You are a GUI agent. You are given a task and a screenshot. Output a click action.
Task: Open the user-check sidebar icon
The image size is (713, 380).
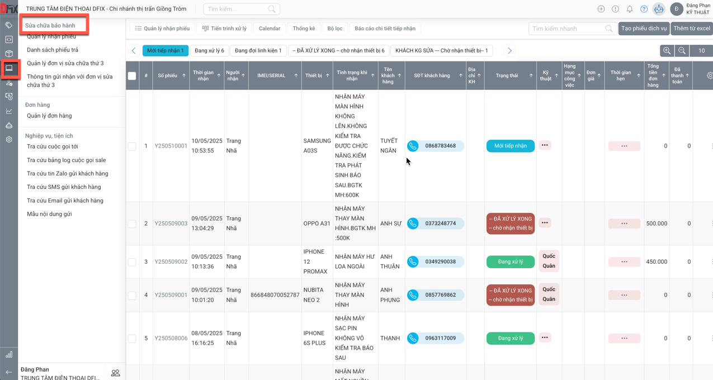[x=9, y=83]
